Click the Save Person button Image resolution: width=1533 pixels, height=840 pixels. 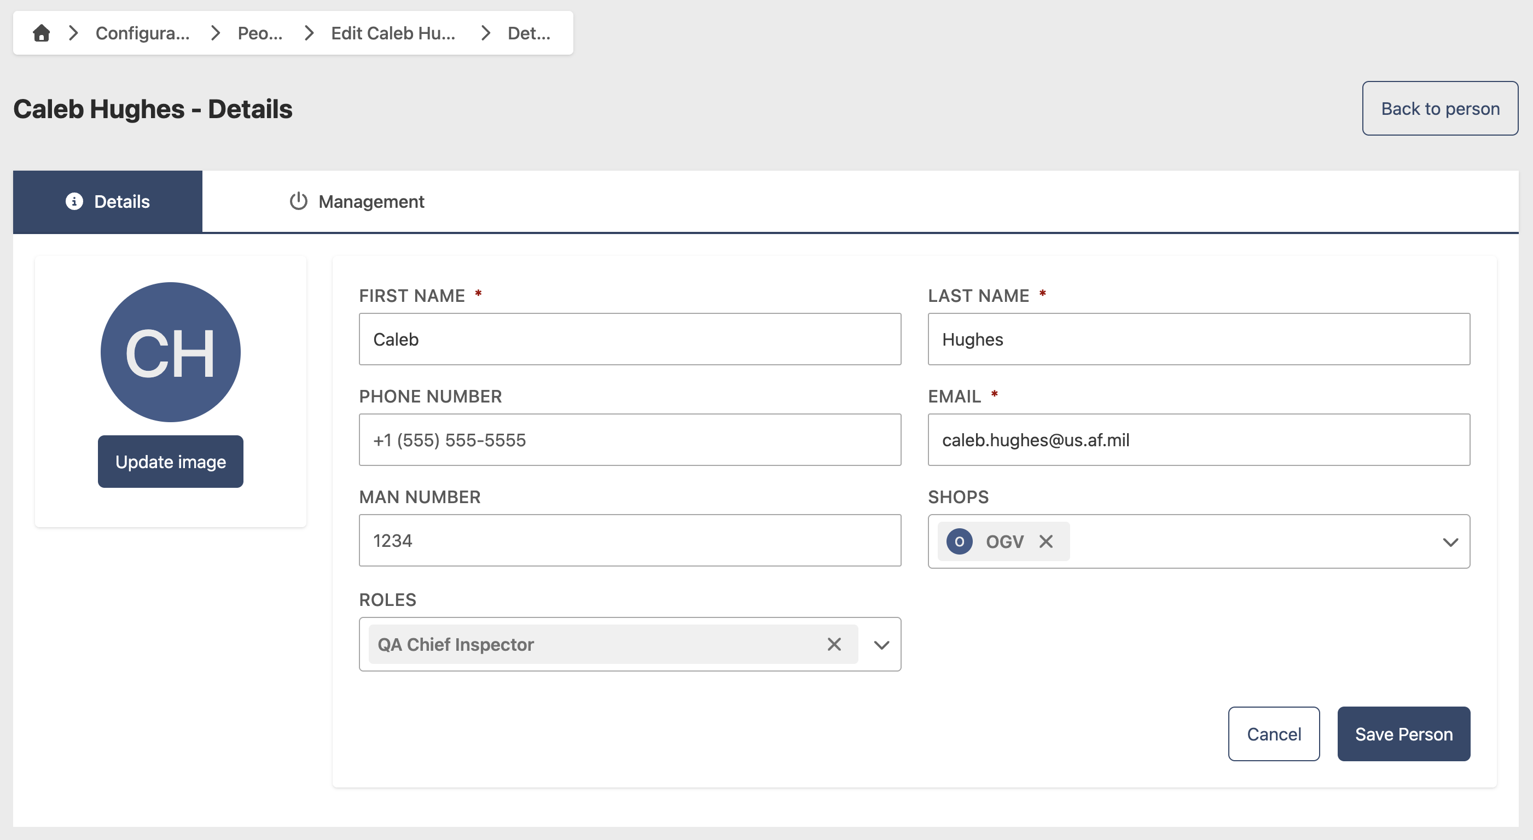coord(1403,733)
